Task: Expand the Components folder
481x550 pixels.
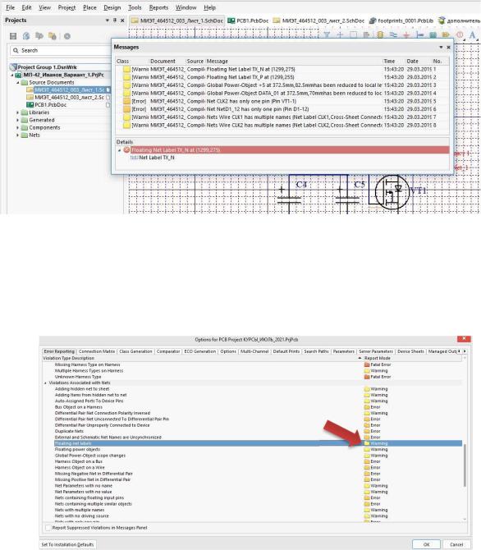Action: [x=18, y=127]
